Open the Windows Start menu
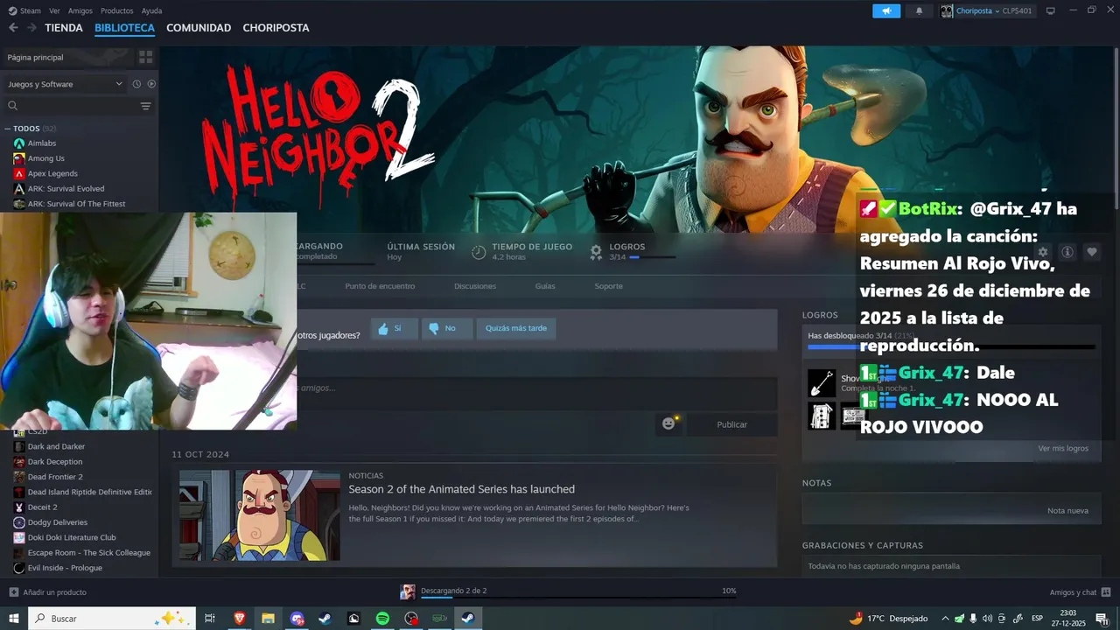Image resolution: width=1120 pixels, height=630 pixels. [14, 619]
